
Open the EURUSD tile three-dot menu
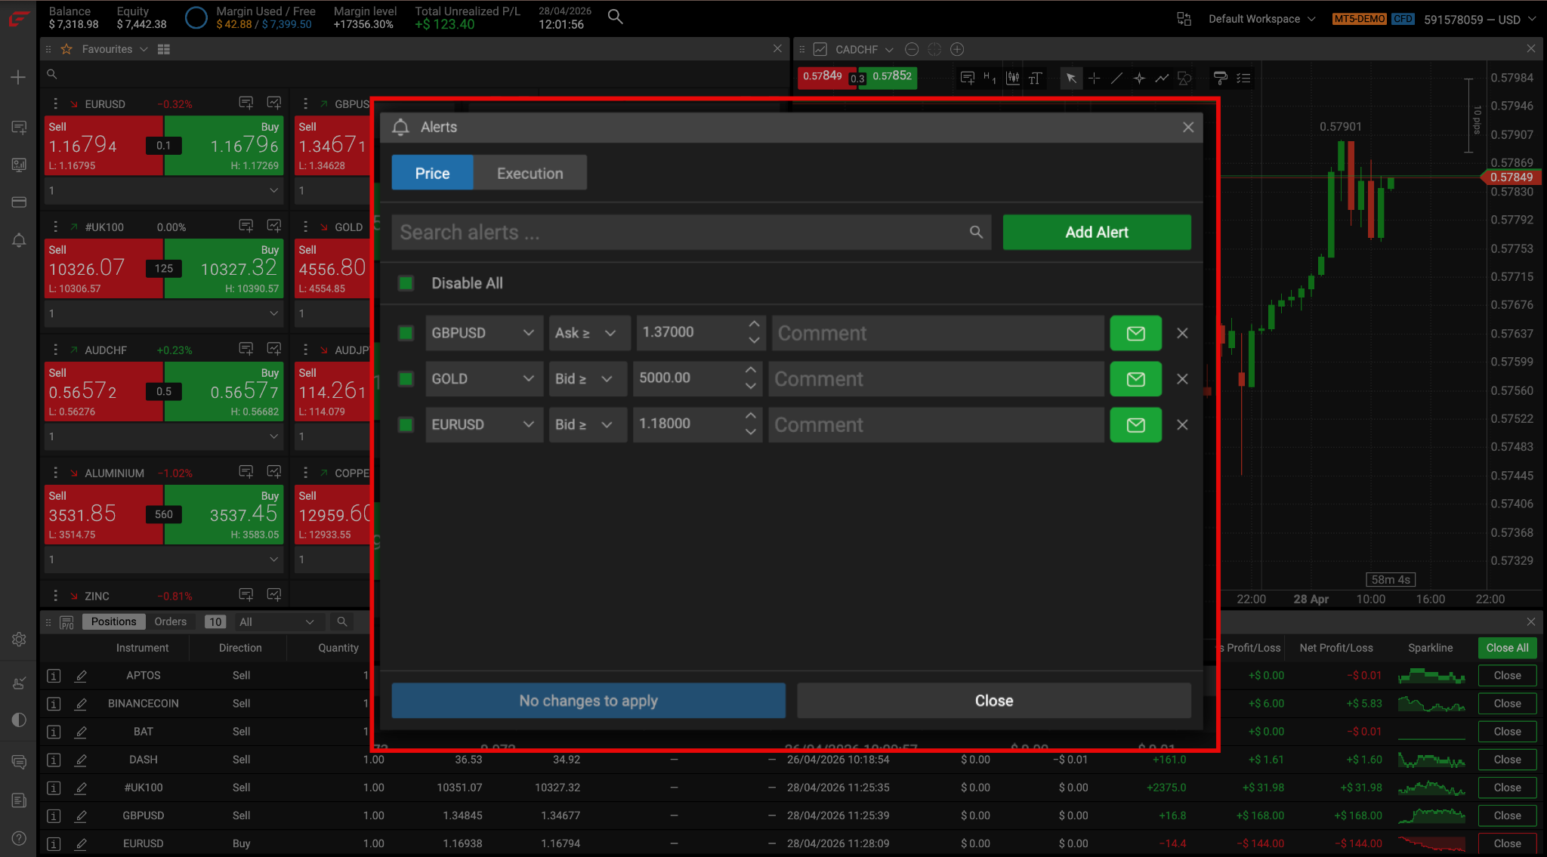pyautogui.click(x=55, y=103)
